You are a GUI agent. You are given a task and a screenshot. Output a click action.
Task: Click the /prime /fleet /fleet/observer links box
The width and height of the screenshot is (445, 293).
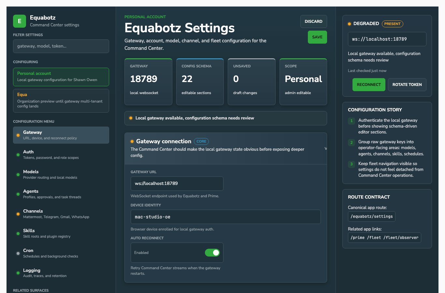click(384, 238)
